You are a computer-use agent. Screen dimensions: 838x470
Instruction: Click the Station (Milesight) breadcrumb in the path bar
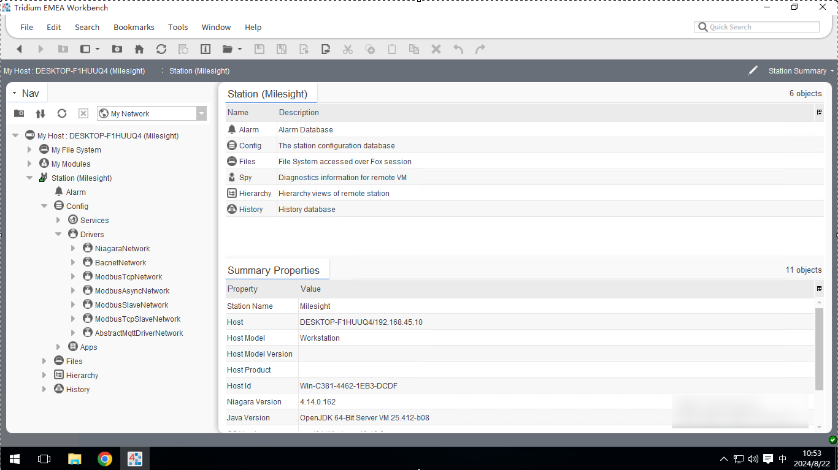(x=199, y=71)
